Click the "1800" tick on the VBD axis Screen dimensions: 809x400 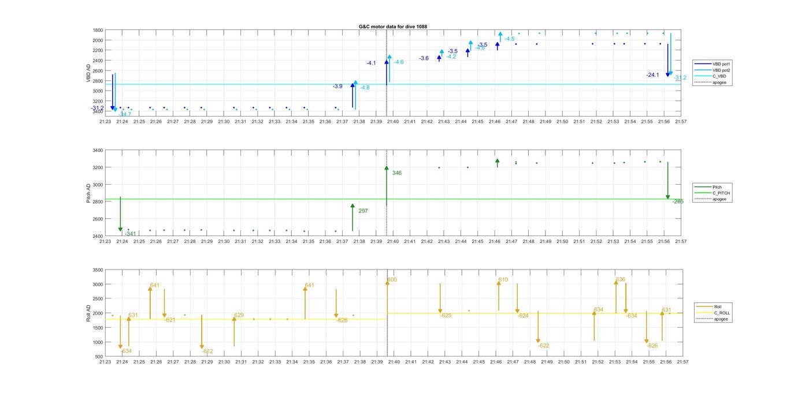[98, 30]
